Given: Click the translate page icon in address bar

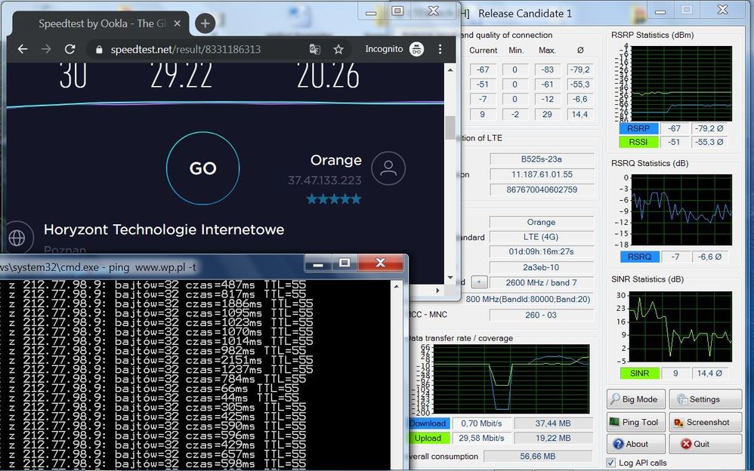Looking at the screenshot, I should pyautogui.click(x=315, y=49).
